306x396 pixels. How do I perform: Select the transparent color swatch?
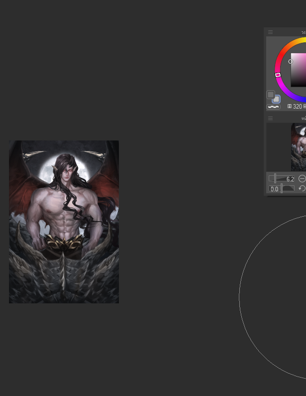click(274, 107)
